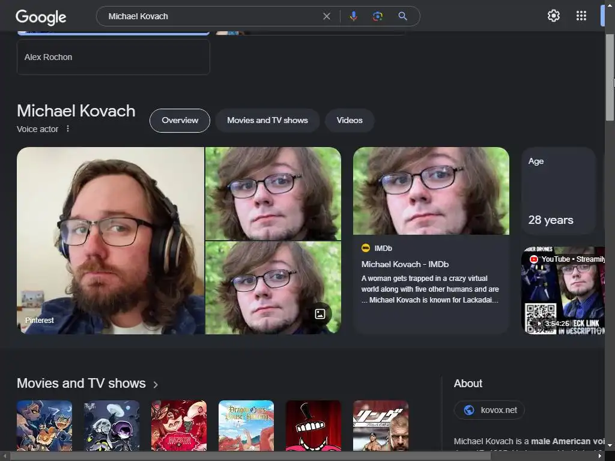Click the Age 28 years card
The height and width of the screenshot is (461, 615).
point(559,191)
